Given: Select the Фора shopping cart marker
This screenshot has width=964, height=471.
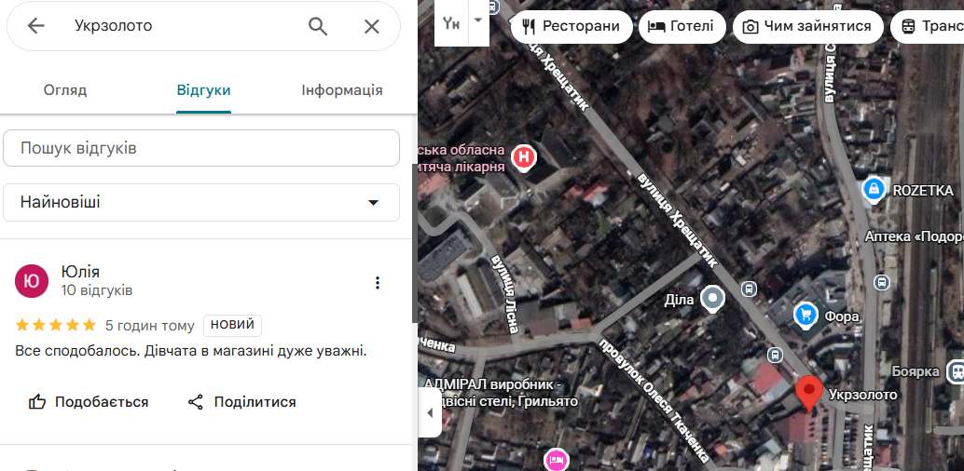Looking at the screenshot, I should (x=805, y=316).
